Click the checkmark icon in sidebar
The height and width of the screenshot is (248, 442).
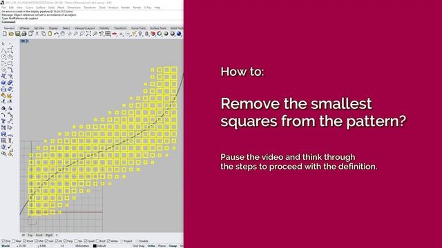pos(10,147)
